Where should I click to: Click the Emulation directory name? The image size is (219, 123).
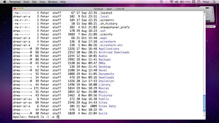click(x=106, y=81)
